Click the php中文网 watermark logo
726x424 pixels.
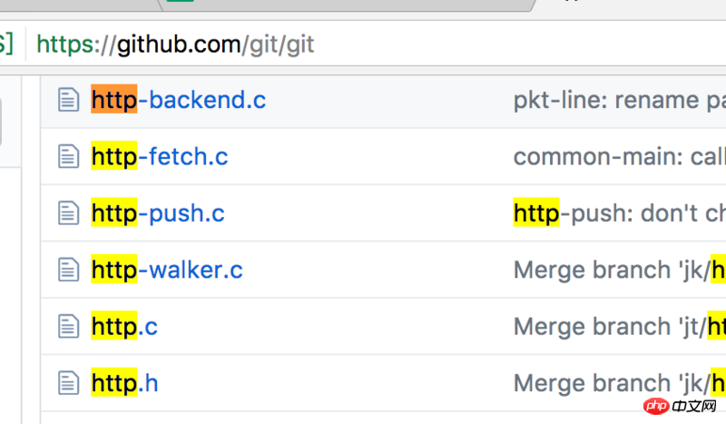(680, 406)
